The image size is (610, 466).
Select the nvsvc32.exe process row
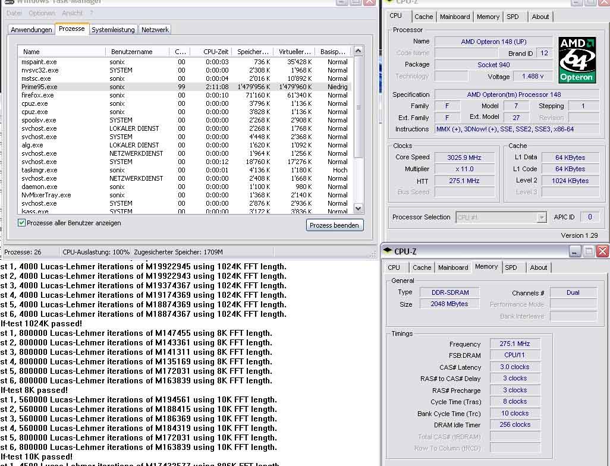click(185, 70)
